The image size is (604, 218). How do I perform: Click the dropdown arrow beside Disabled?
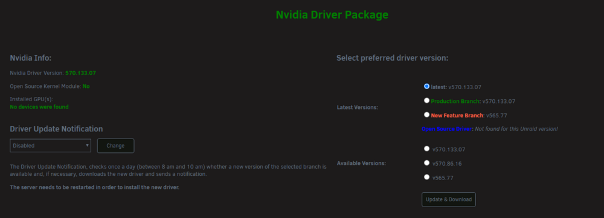coord(88,146)
